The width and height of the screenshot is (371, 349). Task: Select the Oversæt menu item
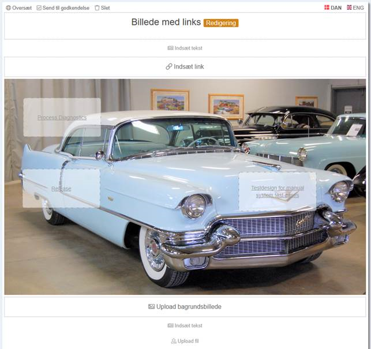[x=18, y=8]
